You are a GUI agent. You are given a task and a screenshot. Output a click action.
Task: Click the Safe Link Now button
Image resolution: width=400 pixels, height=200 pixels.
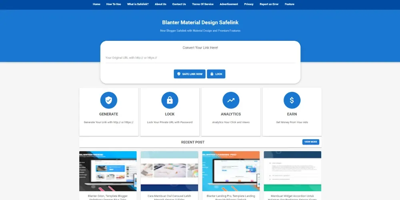tap(190, 74)
